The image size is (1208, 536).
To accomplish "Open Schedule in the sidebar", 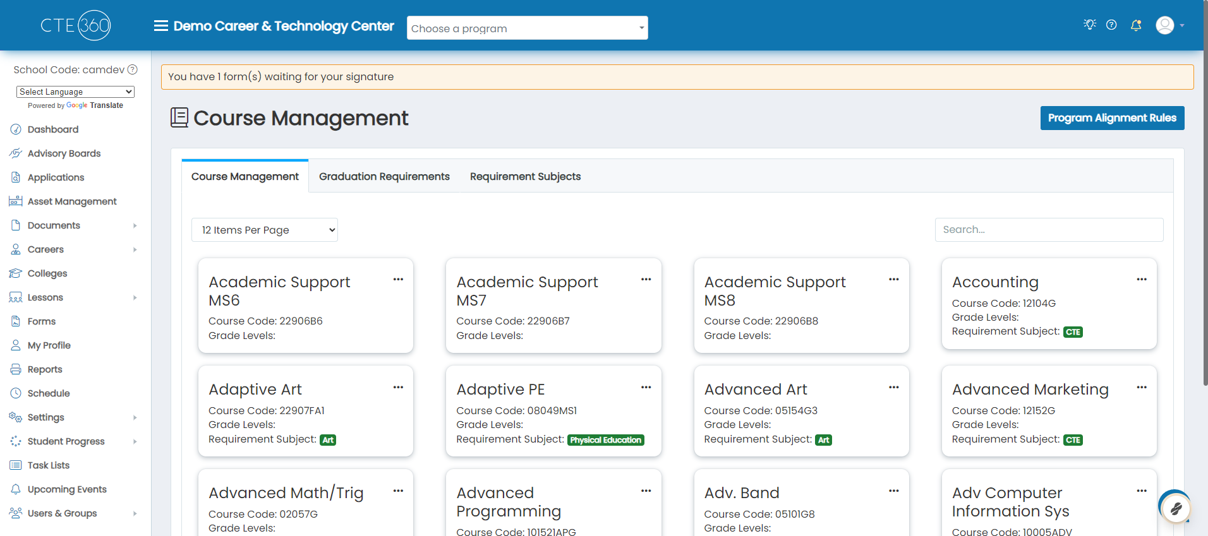I will (x=49, y=393).
